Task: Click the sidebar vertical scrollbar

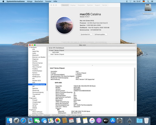Action: (x=47, y=69)
